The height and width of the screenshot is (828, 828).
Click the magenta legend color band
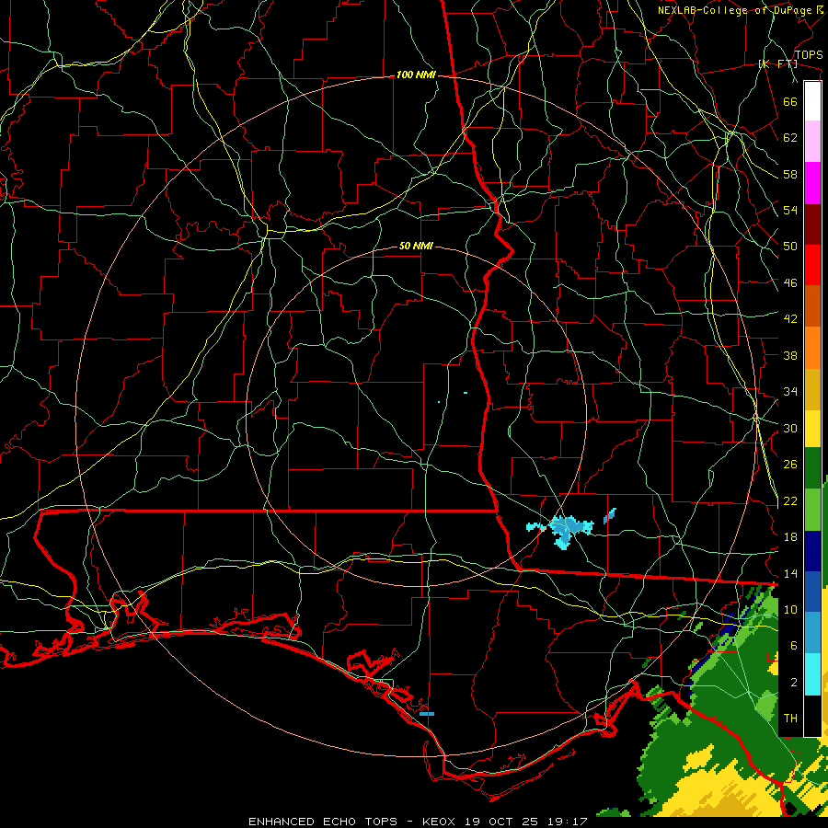pyautogui.click(x=812, y=183)
